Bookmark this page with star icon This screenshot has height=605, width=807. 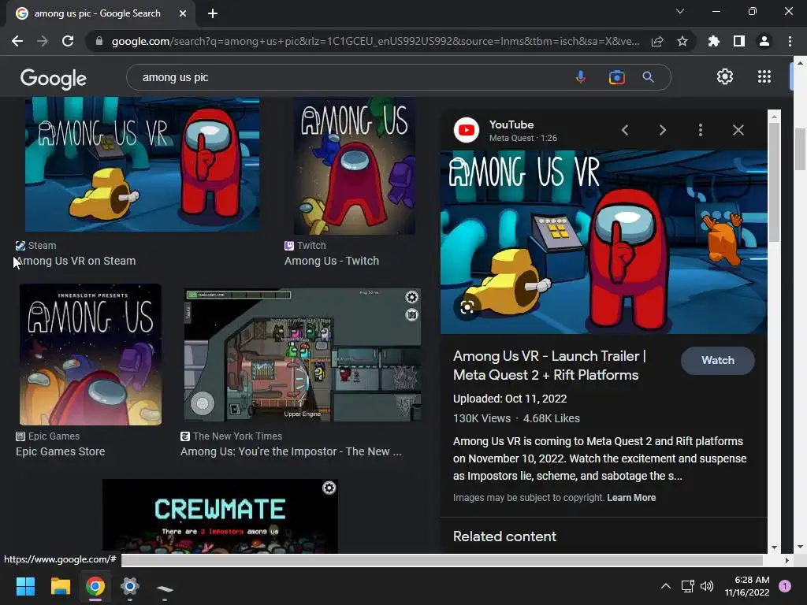coord(682,41)
